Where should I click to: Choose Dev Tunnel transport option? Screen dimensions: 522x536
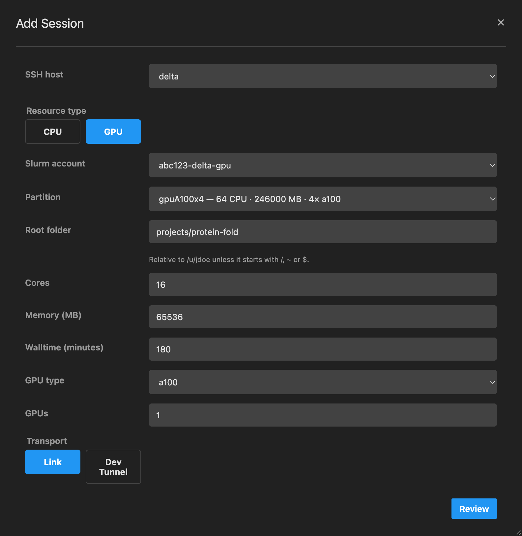tap(113, 467)
